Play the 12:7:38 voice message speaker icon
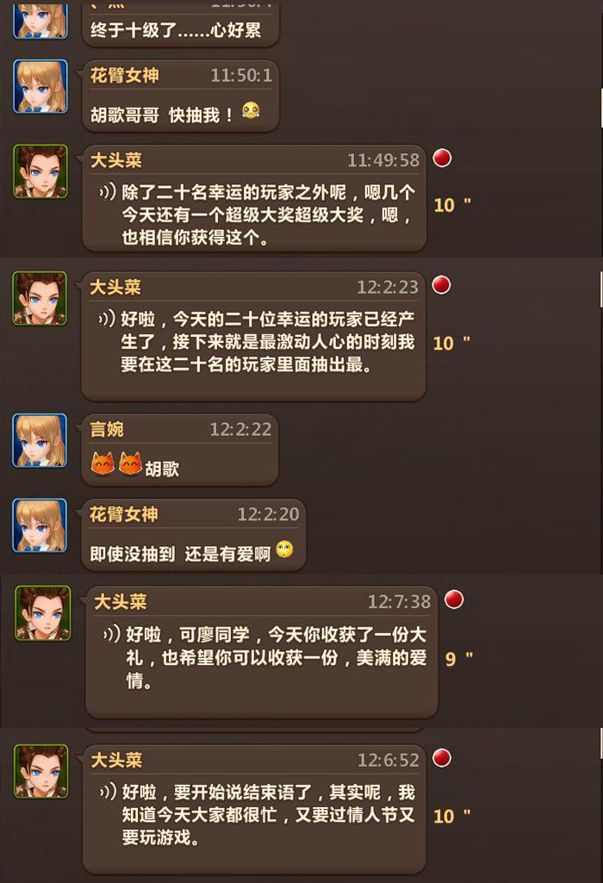 point(111,634)
